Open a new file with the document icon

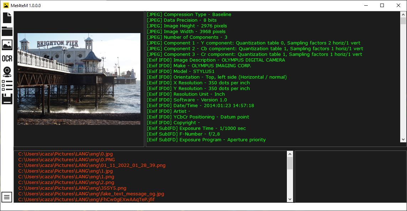tap(7, 18)
